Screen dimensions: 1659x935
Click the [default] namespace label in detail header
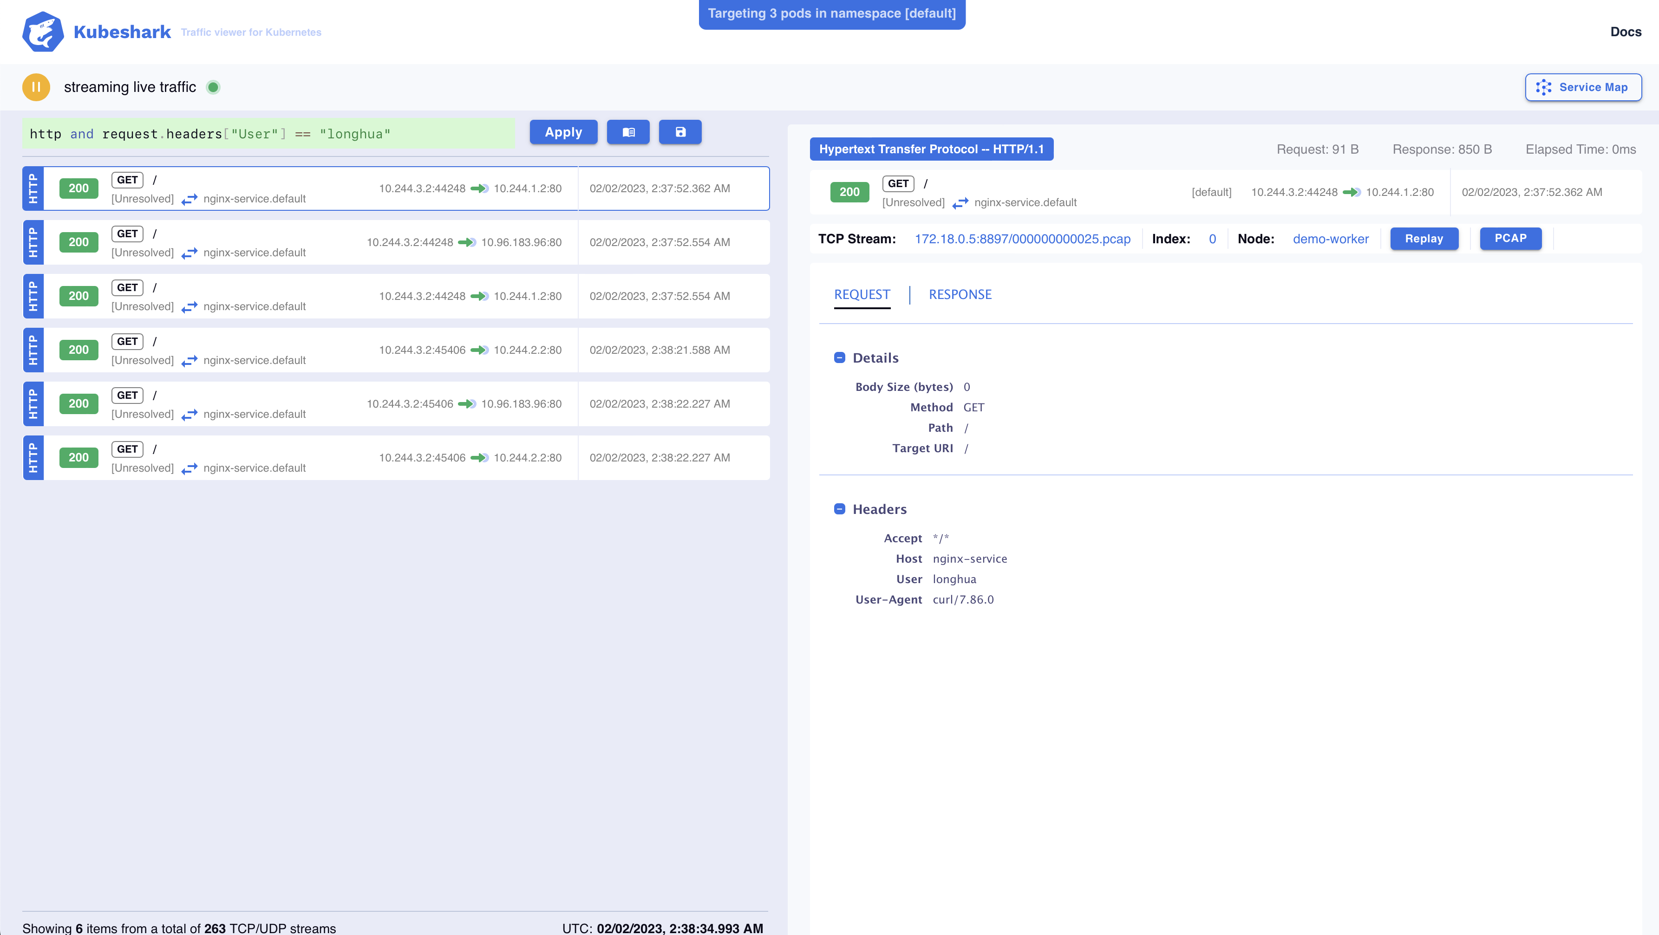pyautogui.click(x=1211, y=192)
